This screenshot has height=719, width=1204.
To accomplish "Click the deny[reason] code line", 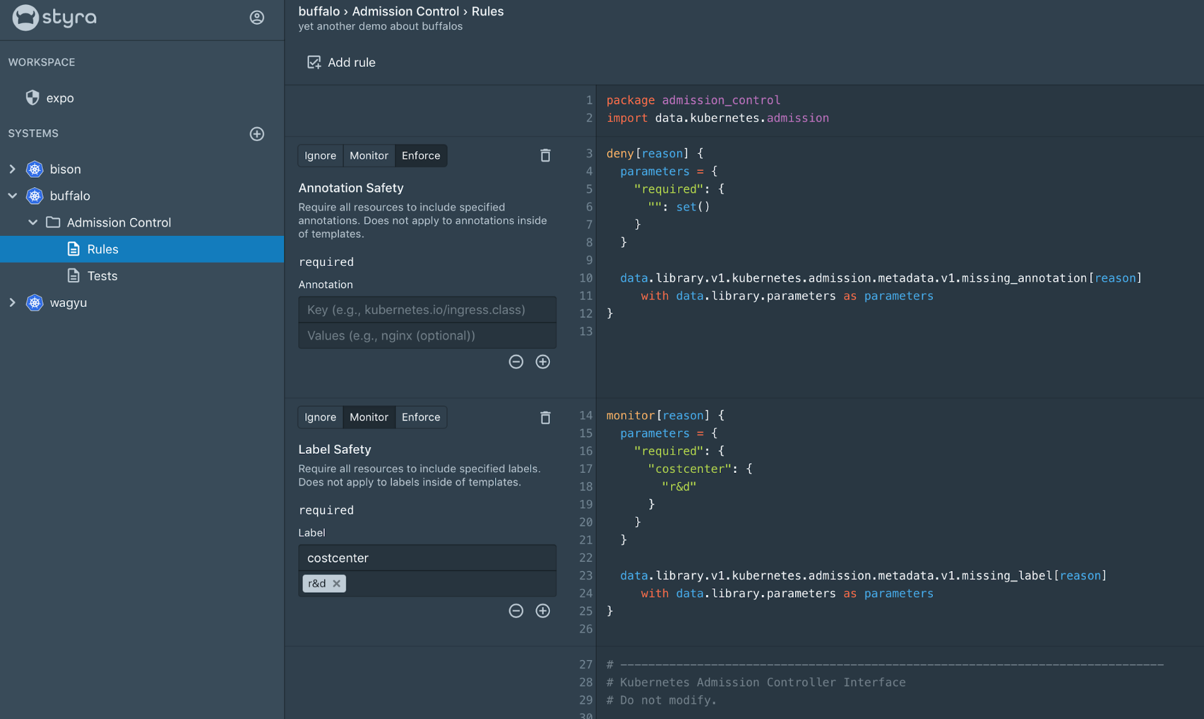I will point(654,153).
